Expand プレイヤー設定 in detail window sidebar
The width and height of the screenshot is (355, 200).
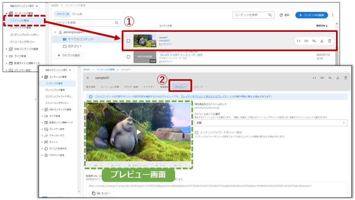coord(42,129)
